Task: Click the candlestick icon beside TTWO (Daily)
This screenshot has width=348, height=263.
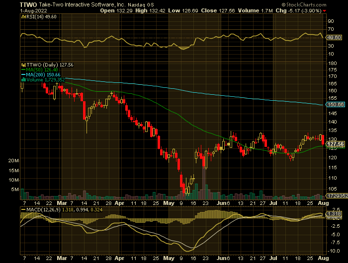Action: [x=23, y=65]
